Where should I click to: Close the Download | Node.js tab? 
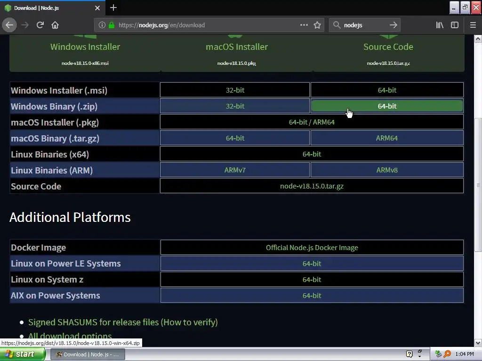[97, 8]
